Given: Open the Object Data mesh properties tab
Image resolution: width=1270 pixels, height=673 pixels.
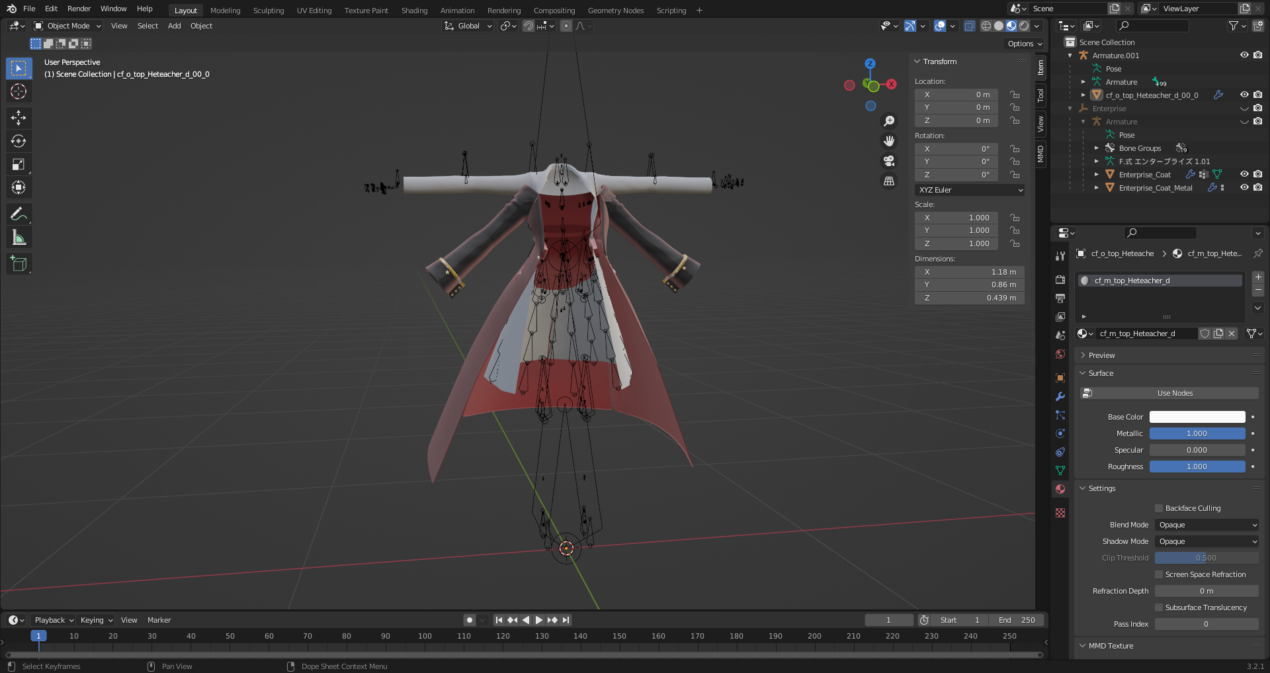Looking at the screenshot, I should (1060, 471).
